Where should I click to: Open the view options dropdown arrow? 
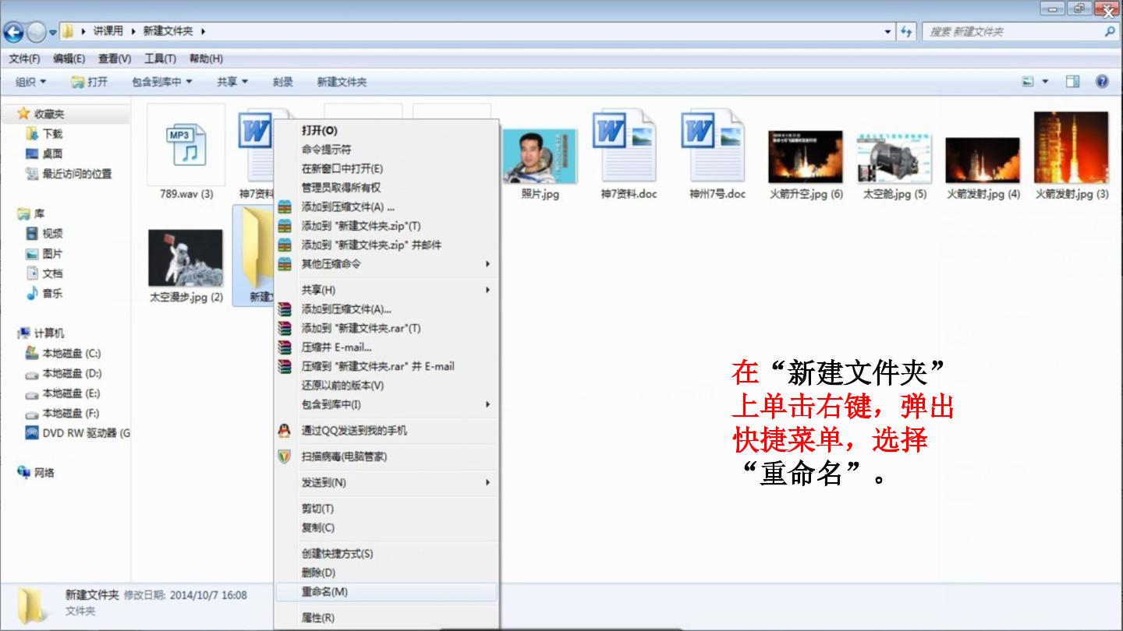(1045, 82)
